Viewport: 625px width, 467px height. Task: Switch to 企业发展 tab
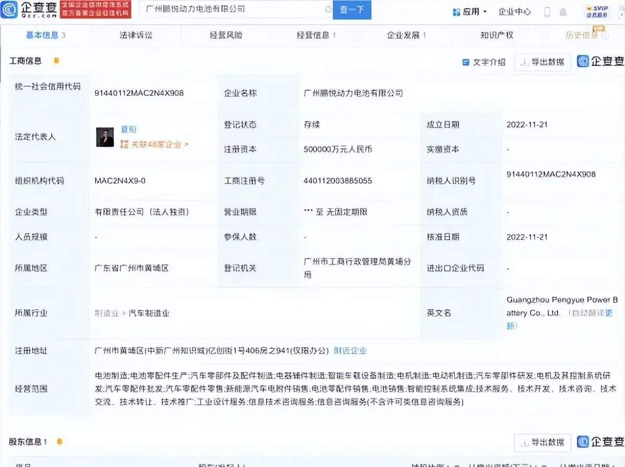tap(406, 35)
